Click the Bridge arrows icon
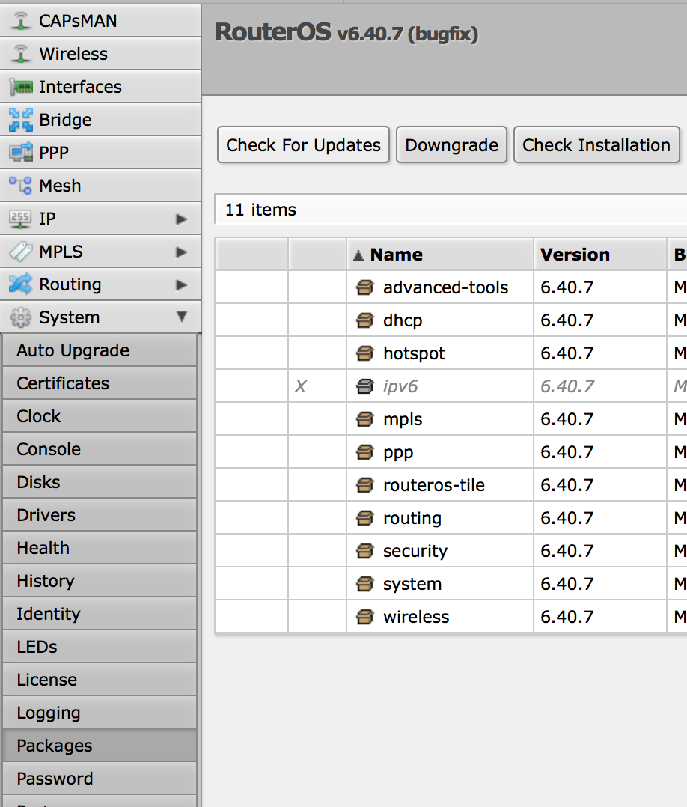The height and width of the screenshot is (807, 687). click(21, 120)
